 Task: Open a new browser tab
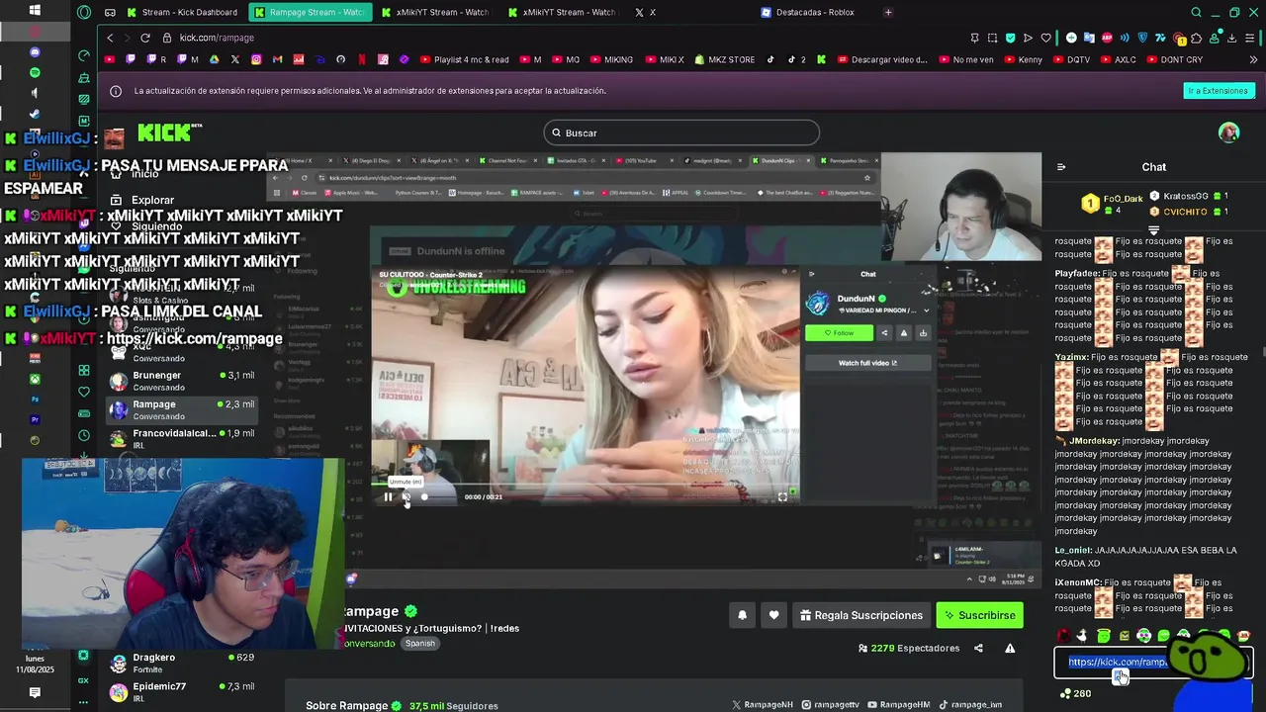click(x=888, y=12)
